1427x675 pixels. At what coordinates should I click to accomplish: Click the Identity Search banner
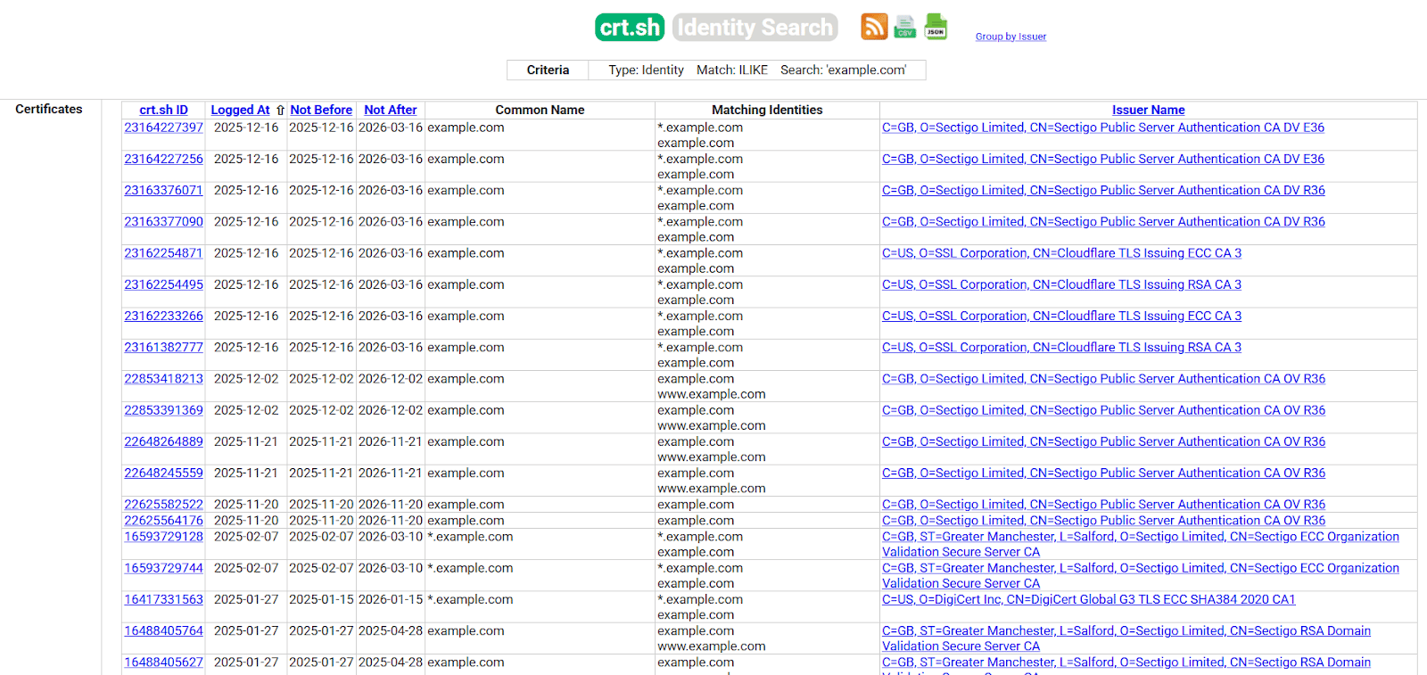755,27
